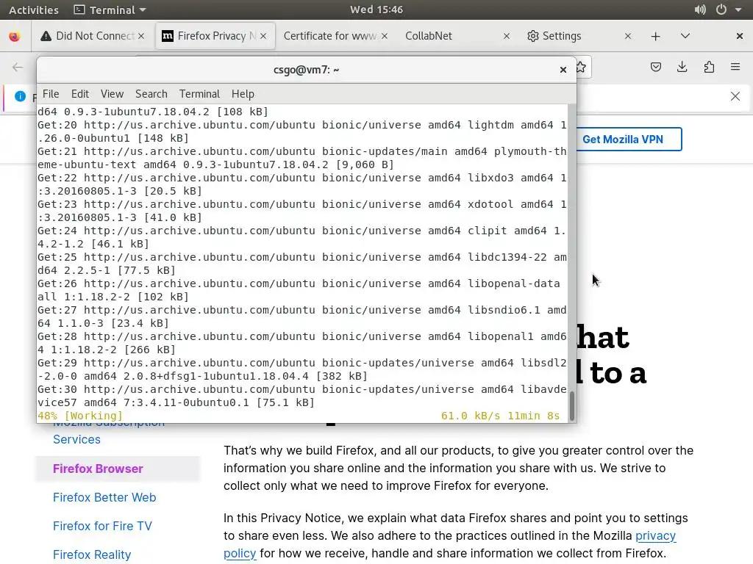The image size is (753, 564).
Task: Click the terminal vertical scrollbar thumb
Action: tap(571, 405)
